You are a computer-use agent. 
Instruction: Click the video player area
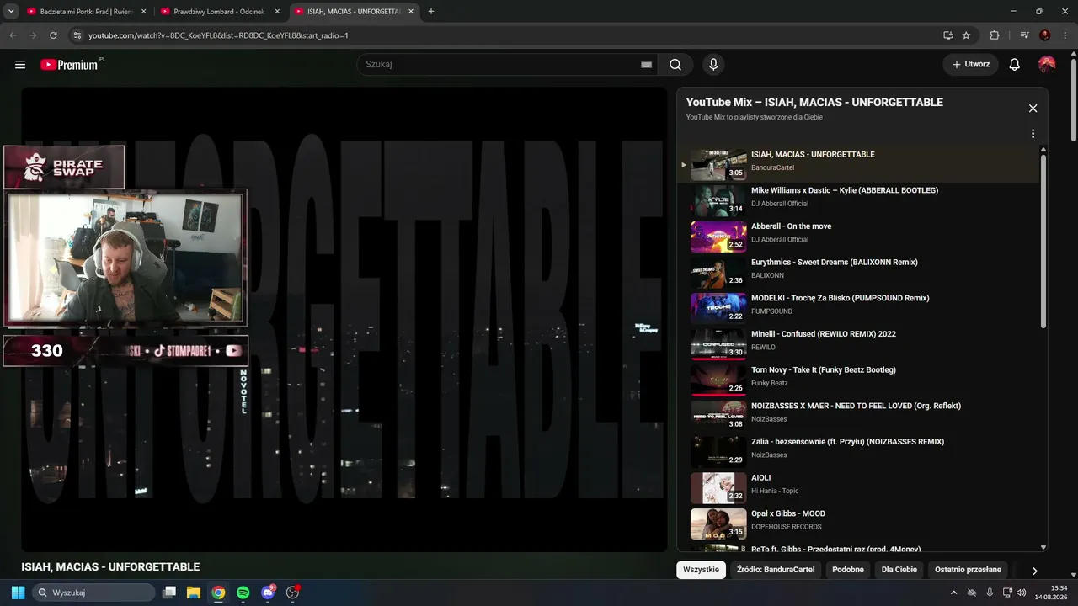click(344, 320)
